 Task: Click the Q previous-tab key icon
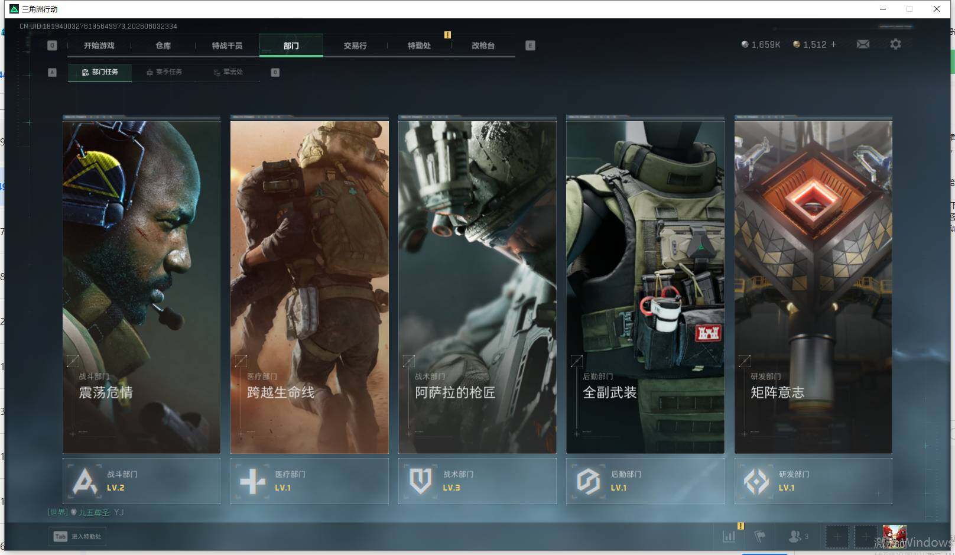click(x=52, y=46)
